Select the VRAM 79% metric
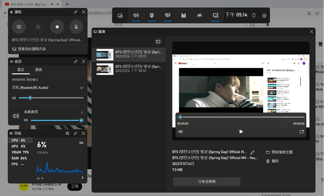The image size is (324, 196). 20,152
